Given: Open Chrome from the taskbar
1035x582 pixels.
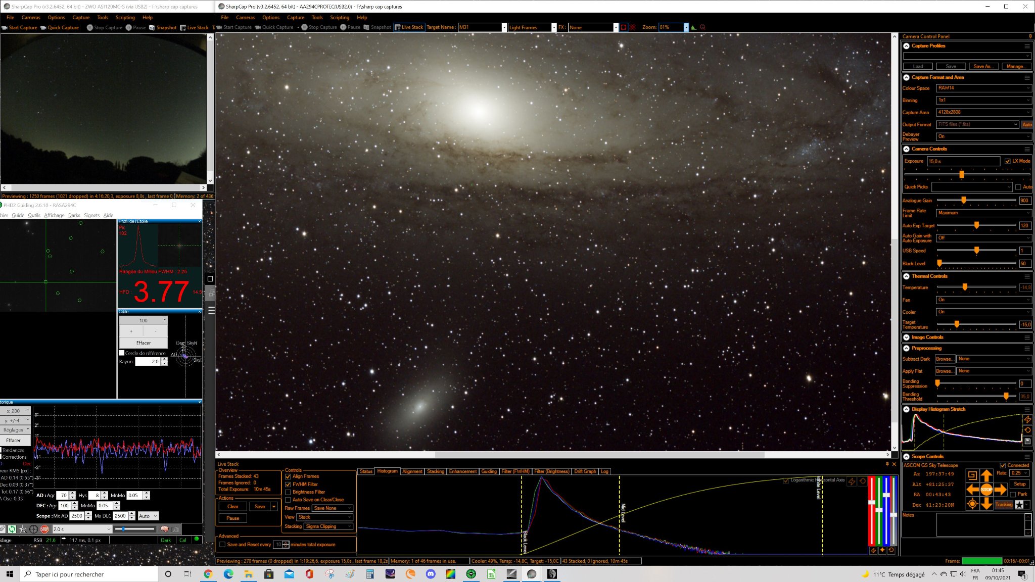Looking at the screenshot, I should 208,574.
